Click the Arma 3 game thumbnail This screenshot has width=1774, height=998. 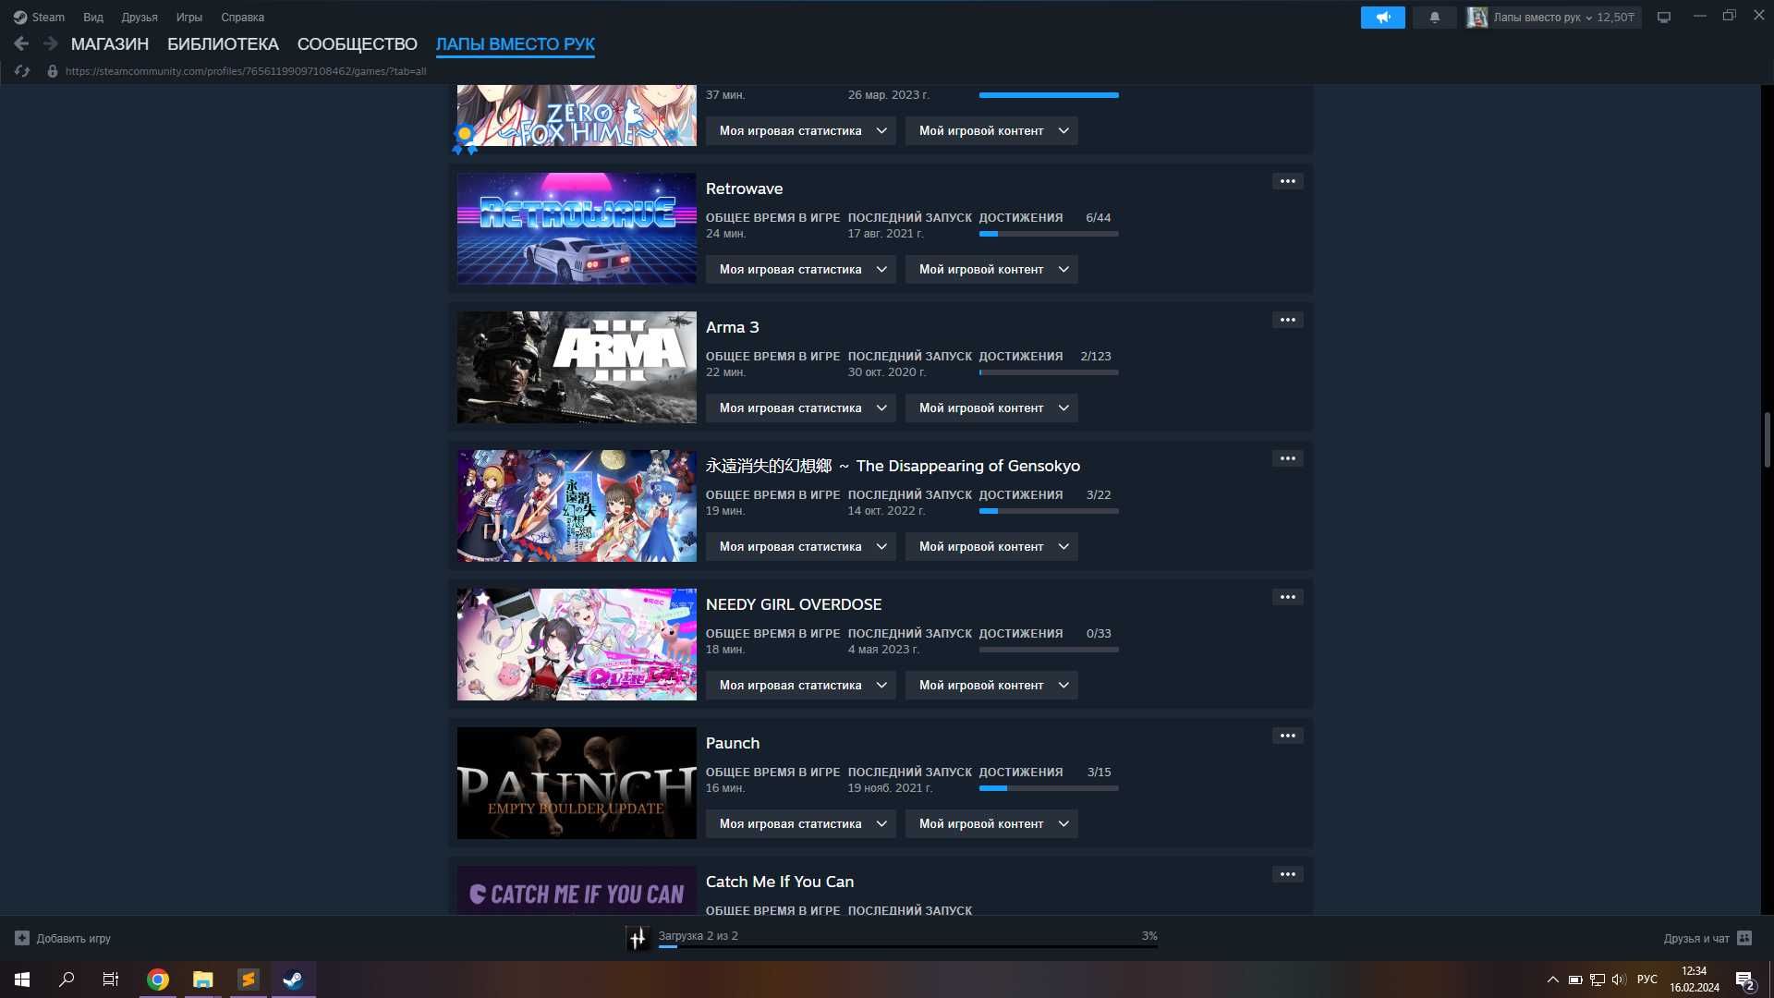click(x=577, y=367)
